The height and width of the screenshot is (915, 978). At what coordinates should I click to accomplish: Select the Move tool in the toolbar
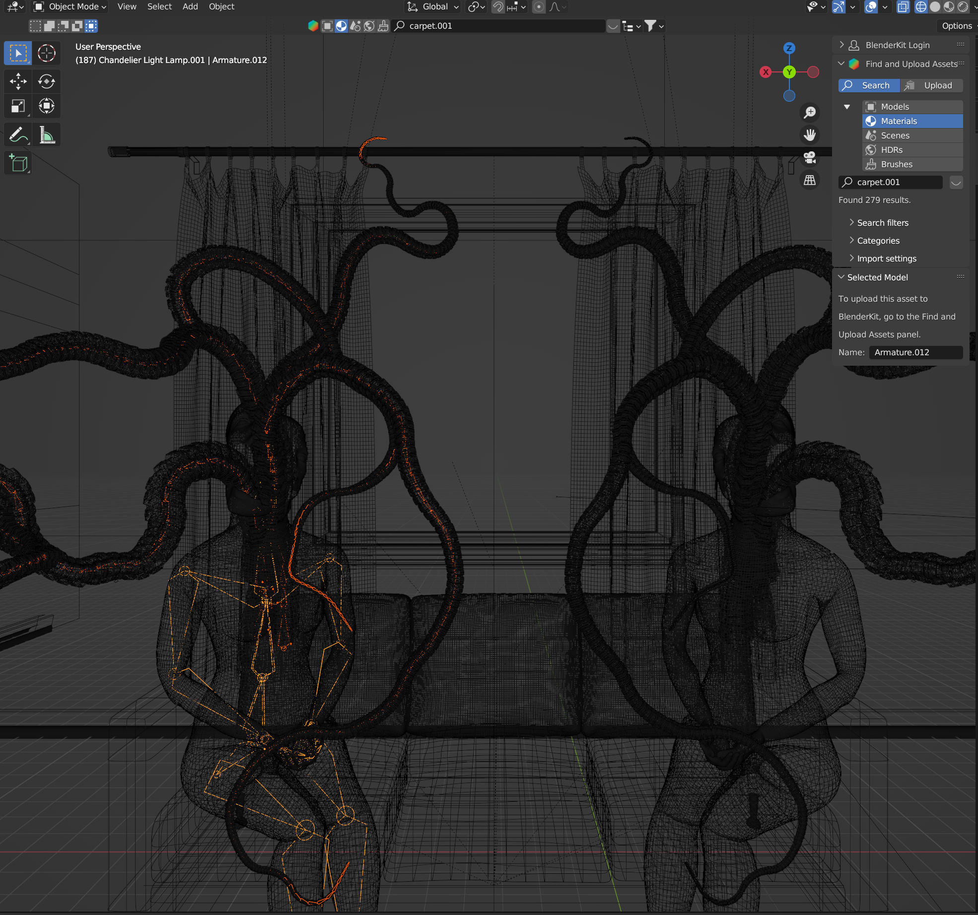[17, 81]
